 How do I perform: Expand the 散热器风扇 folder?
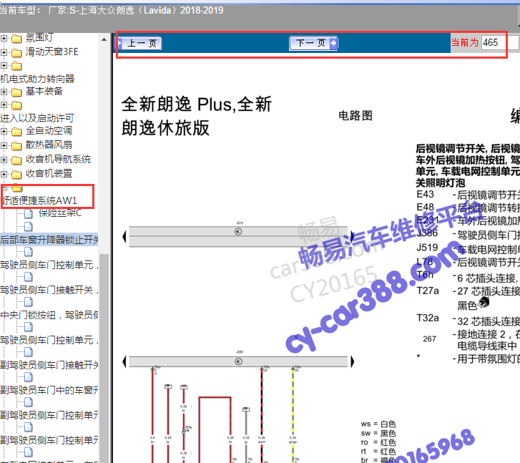(x=4, y=145)
